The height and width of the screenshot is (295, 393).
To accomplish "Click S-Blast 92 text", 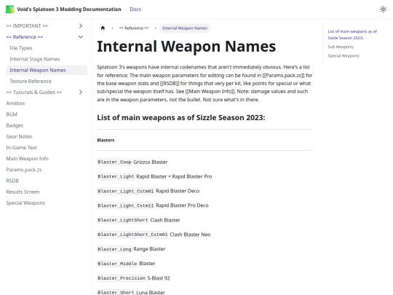I will (159, 278).
